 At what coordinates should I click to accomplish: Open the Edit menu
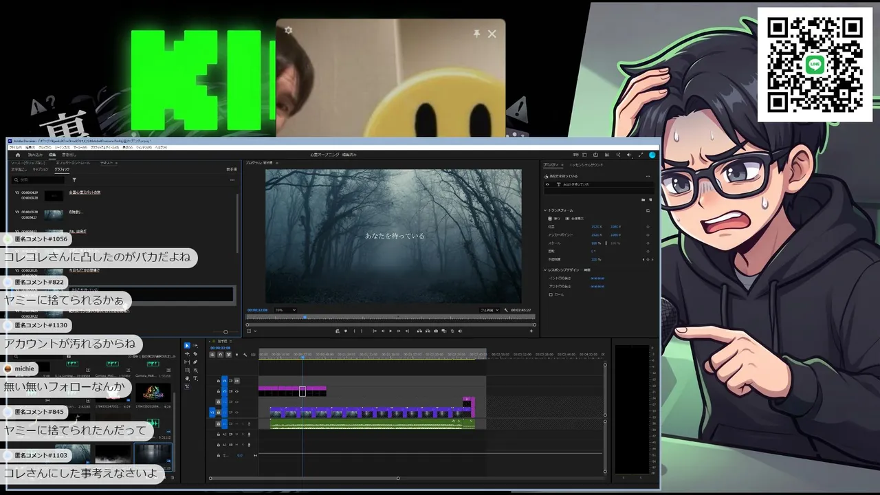click(29, 147)
